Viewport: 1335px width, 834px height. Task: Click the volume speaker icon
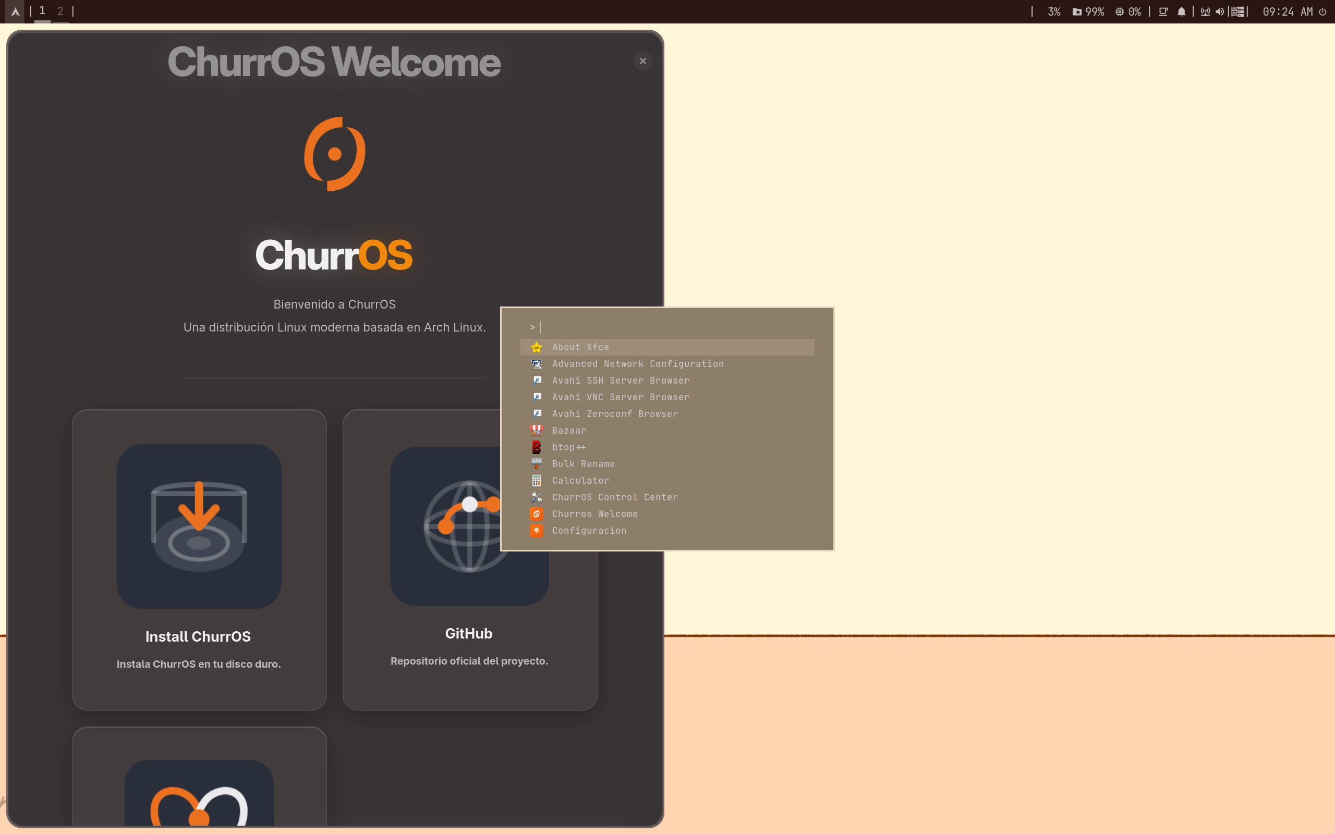pos(1220,11)
